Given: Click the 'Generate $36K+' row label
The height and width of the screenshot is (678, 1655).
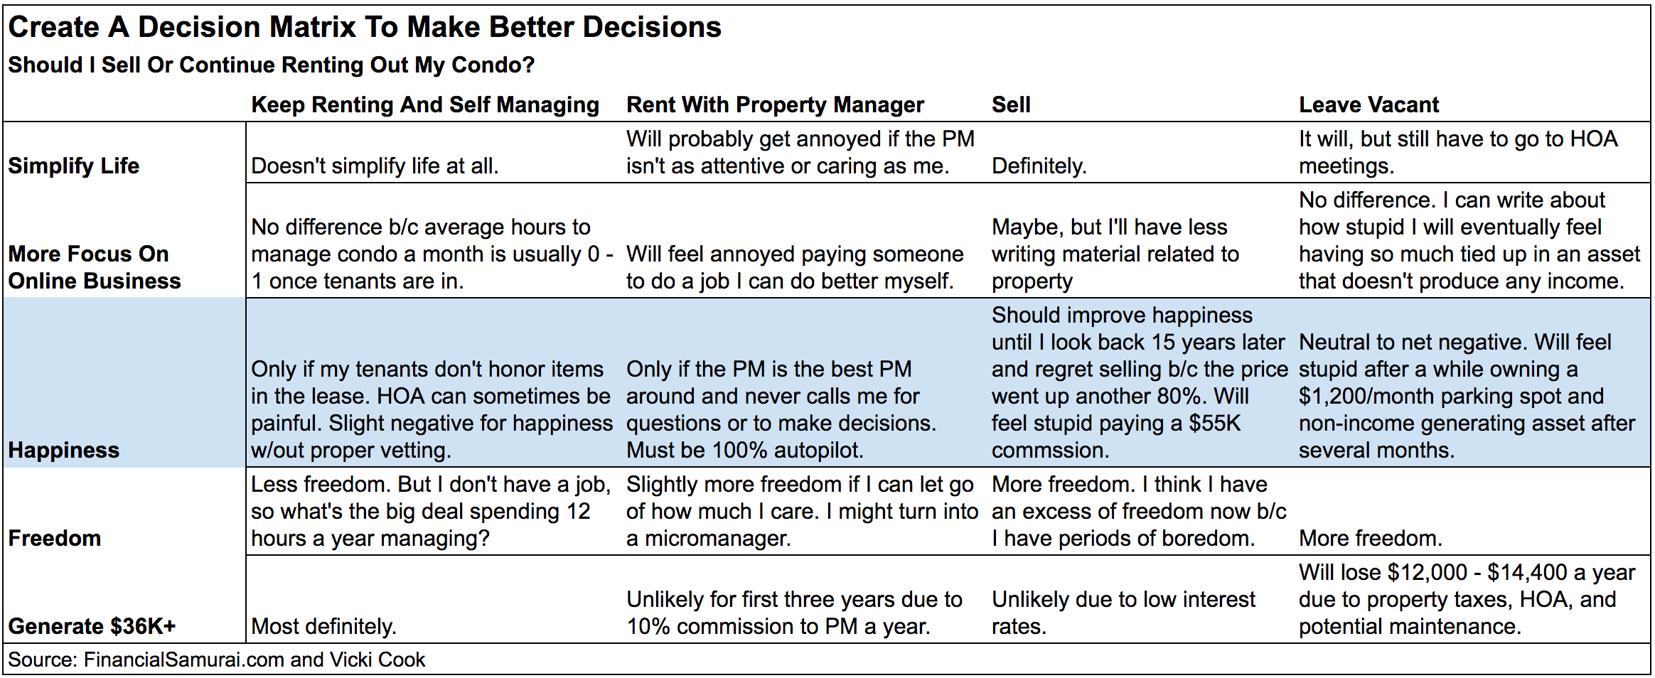Looking at the screenshot, I should point(92,627).
